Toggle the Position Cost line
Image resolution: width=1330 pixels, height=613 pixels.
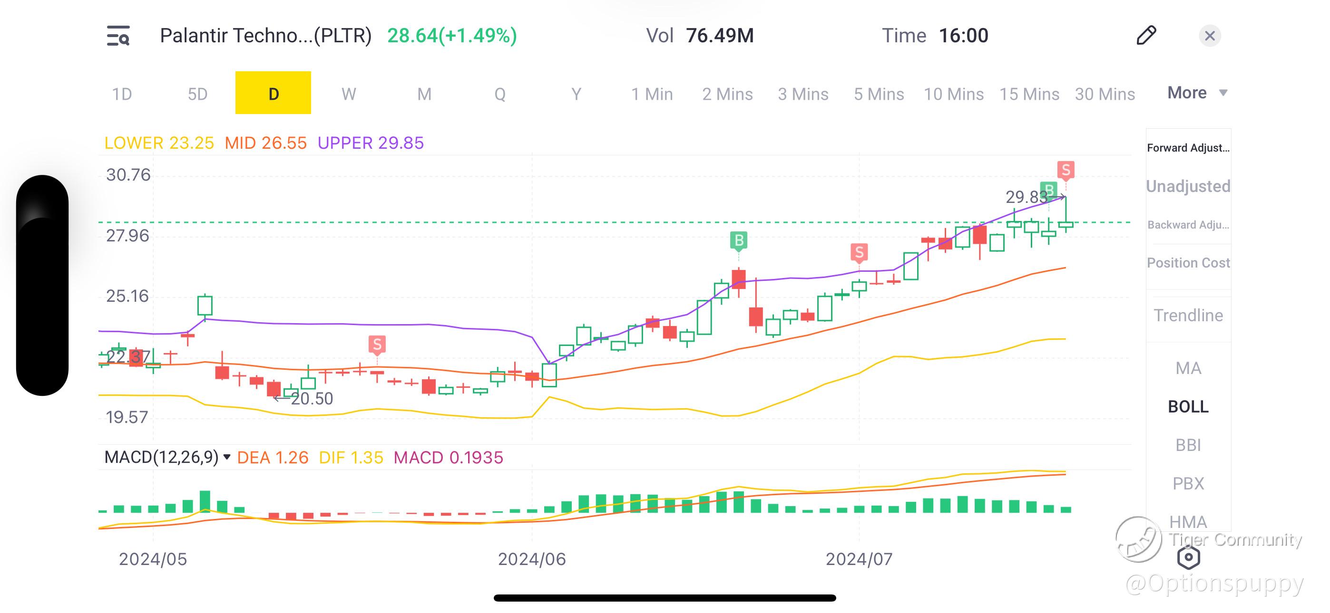tap(1188, 263)
